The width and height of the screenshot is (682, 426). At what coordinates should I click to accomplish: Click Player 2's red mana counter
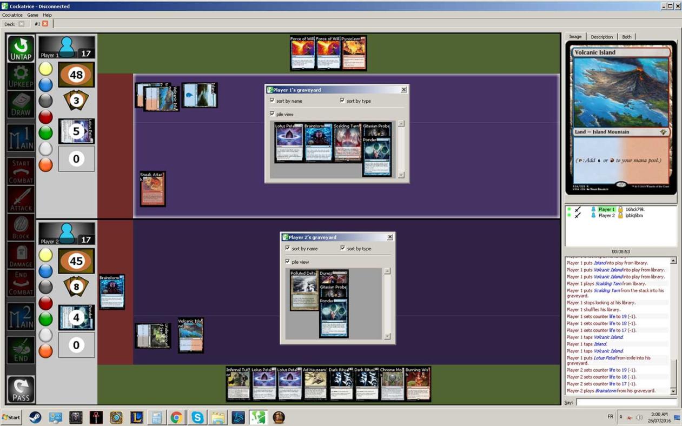(x=46, y=302)
